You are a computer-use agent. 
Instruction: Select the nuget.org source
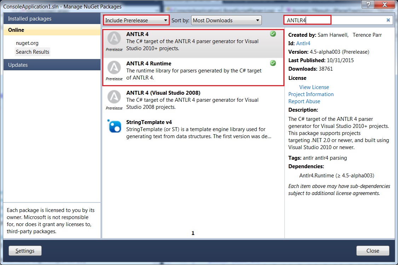click(x=27, y=43)
